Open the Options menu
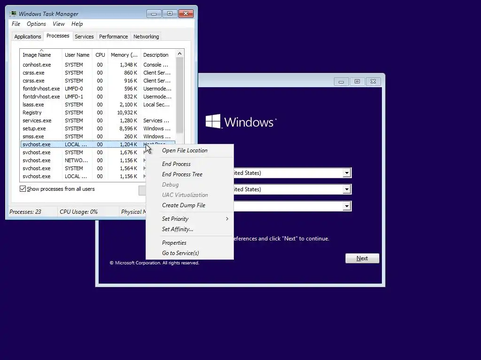The image size is (481, 360). tap(36, 24)
